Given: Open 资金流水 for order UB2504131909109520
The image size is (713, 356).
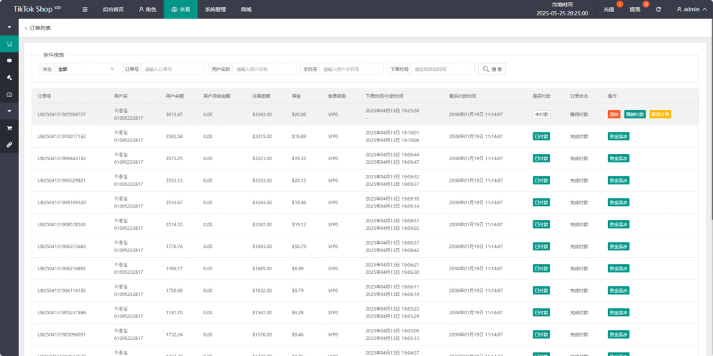Looking at the screenshot, I should click(618, 202).
